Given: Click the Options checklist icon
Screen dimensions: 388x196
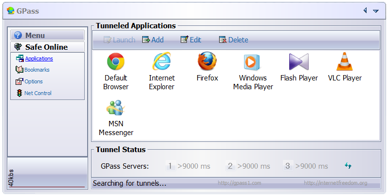Looking at the screenshot, I should 19,81.
